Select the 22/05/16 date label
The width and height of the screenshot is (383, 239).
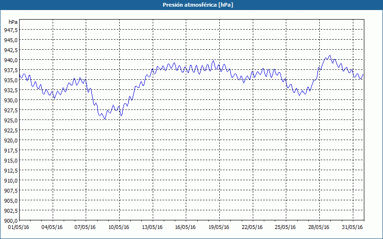pyautogui.click(x=252, y=228)
